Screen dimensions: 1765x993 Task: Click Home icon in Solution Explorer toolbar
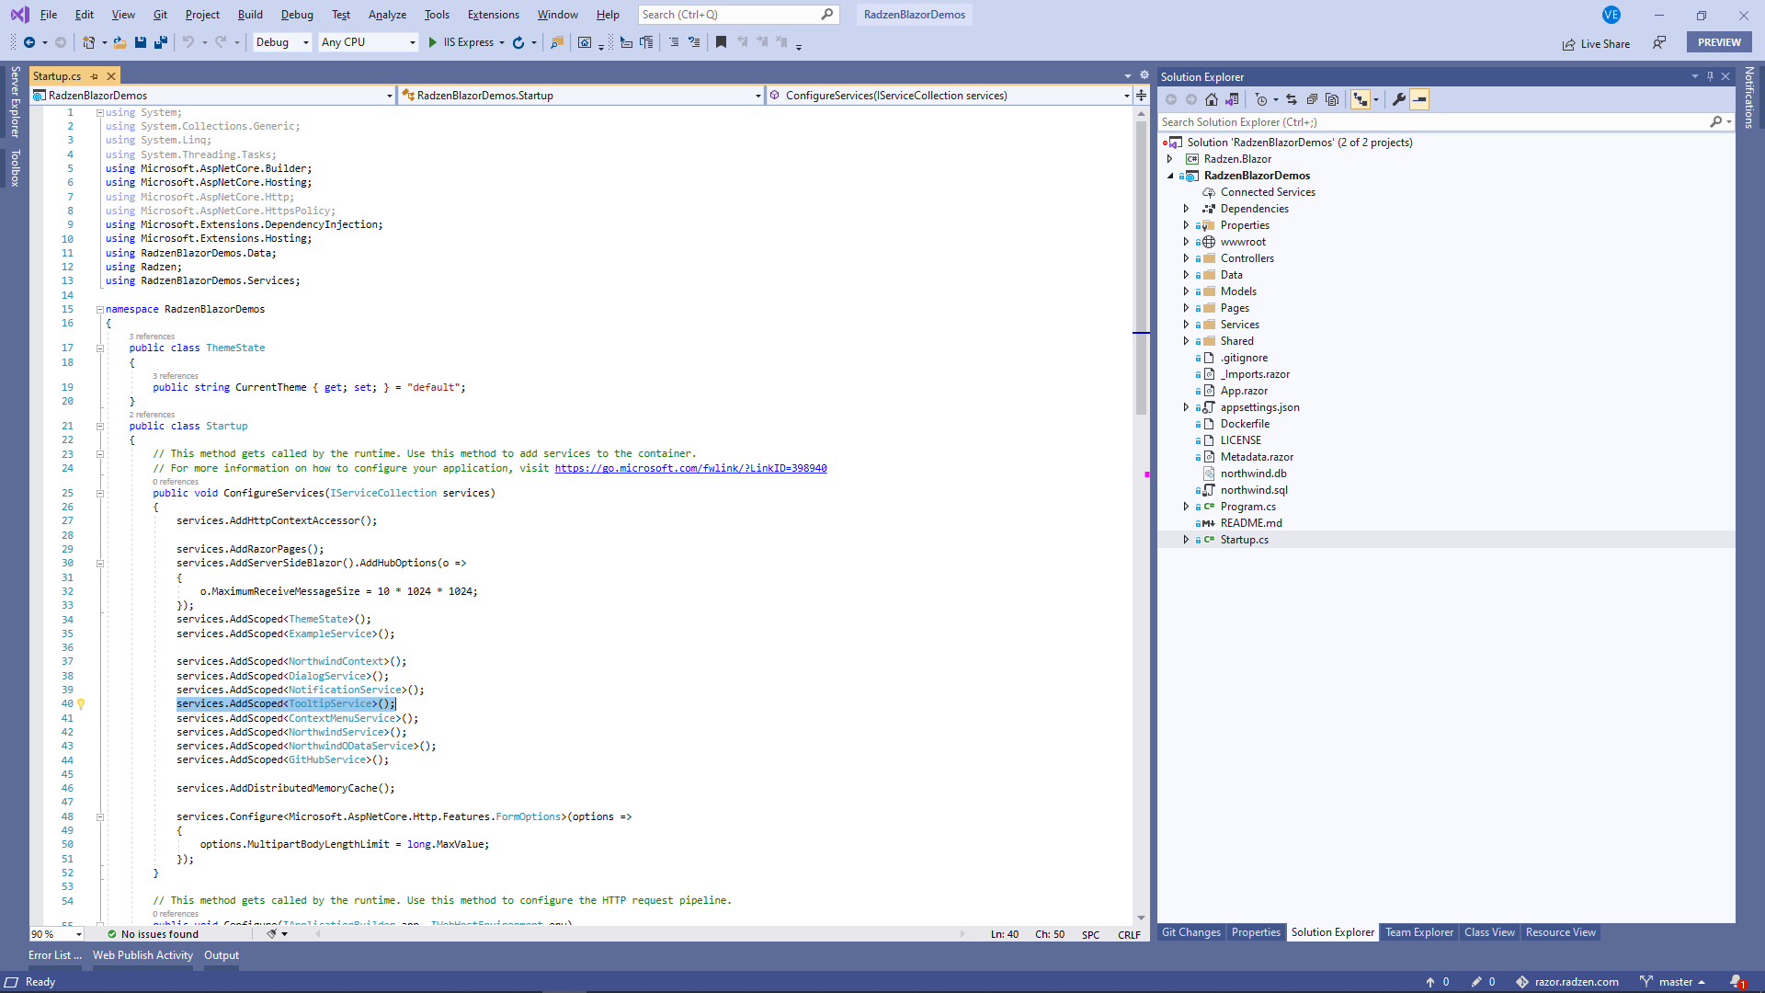pos(1212,99)
